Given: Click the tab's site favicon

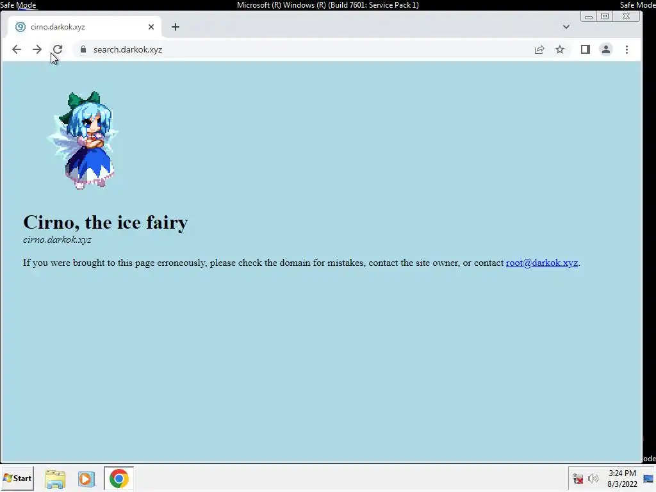Looking at the screenshot, I should click(20, 27).
